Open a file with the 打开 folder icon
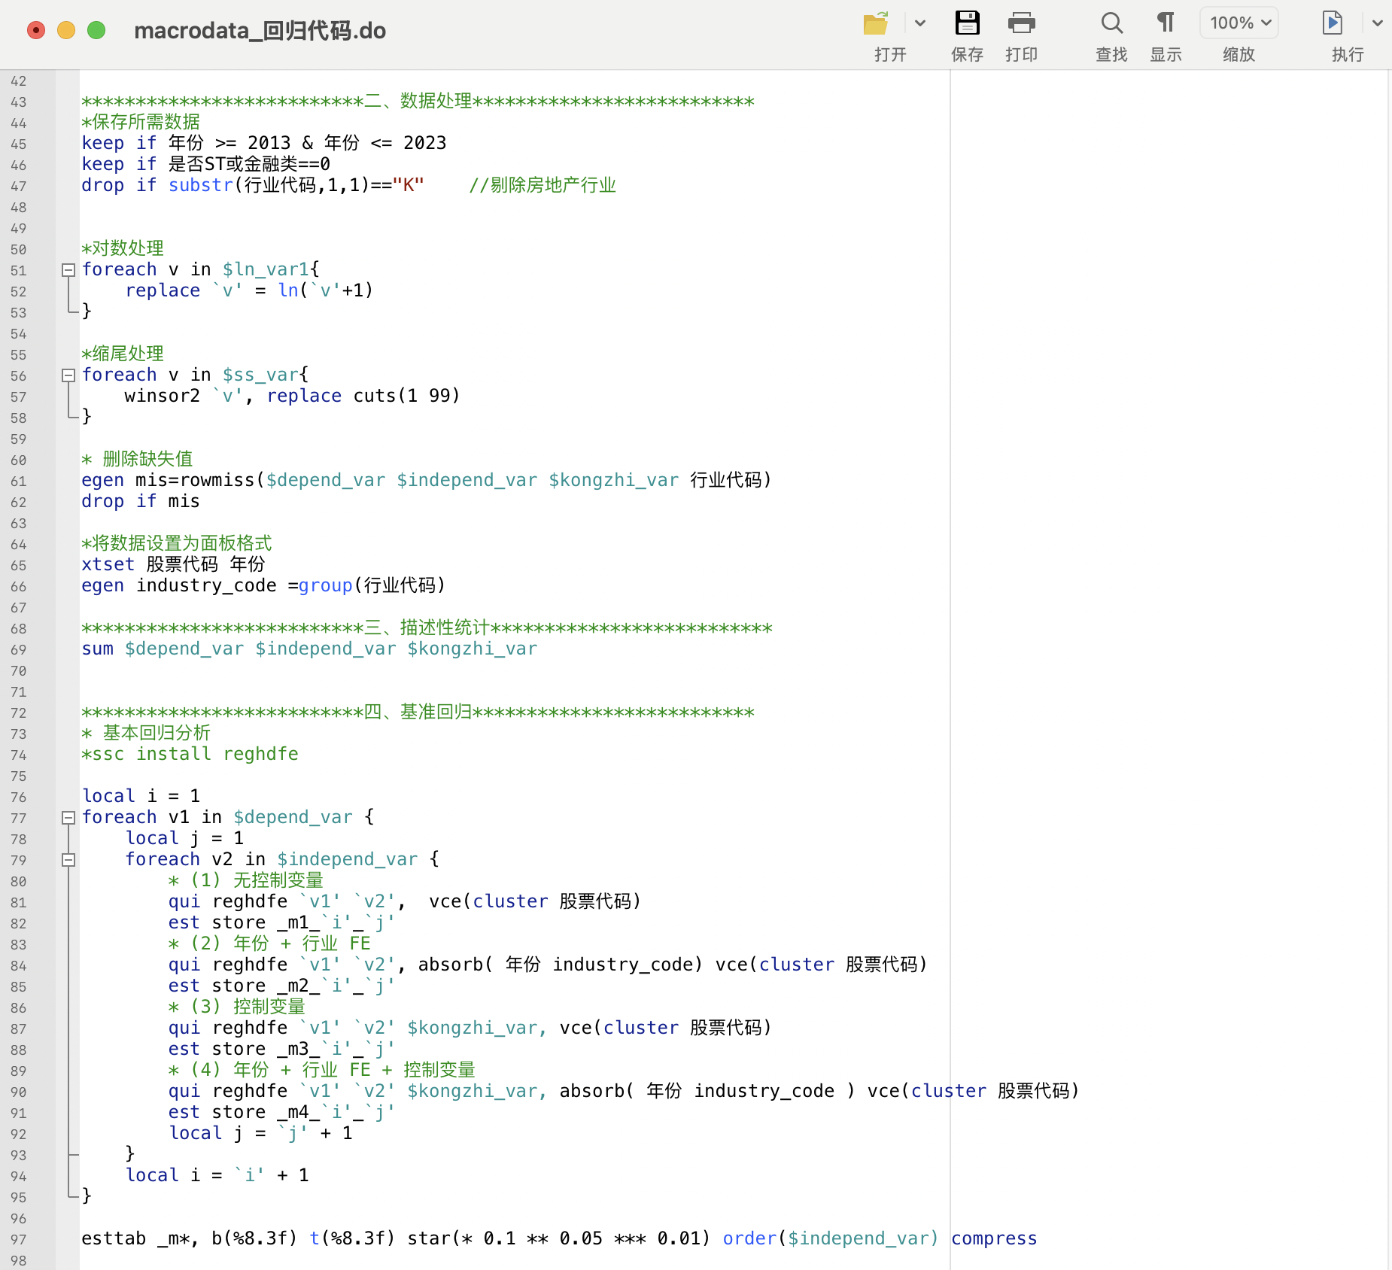The height and width of the screenshot is (1270, 1392). point(876,24)
